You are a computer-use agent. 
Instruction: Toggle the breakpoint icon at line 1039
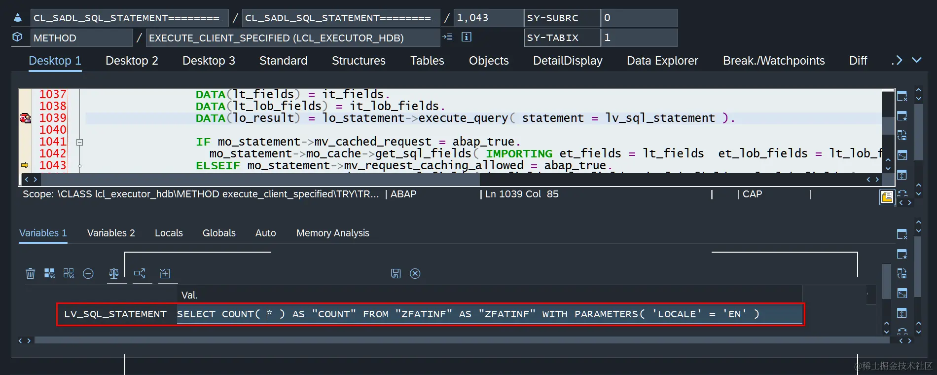point(25,118)
